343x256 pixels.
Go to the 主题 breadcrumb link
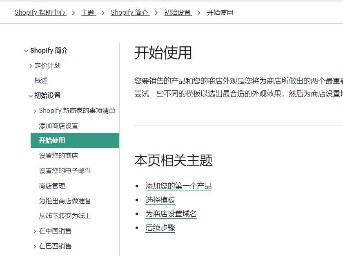[89, 13]
